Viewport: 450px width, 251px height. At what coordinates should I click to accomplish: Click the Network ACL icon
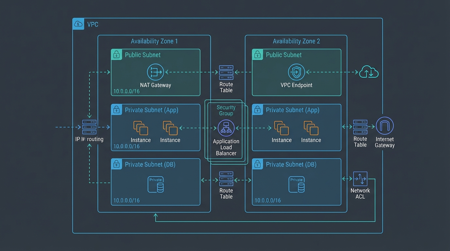[360, 178]
